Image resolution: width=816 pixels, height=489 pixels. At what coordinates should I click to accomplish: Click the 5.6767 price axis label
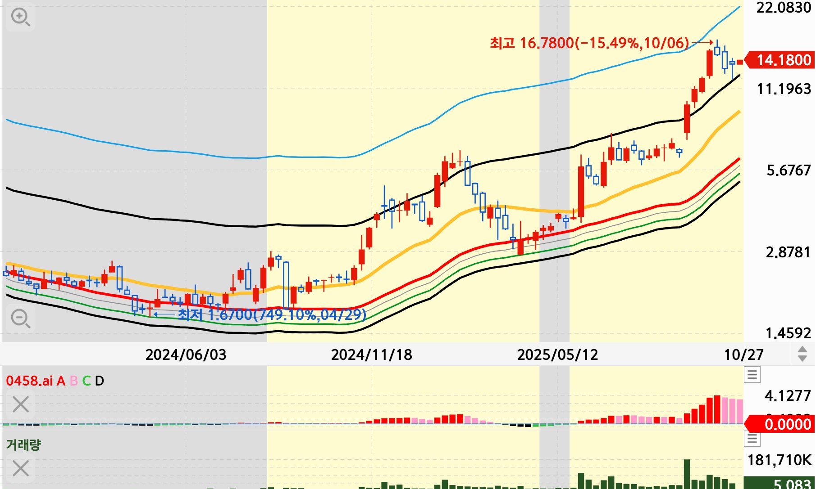(789, 170)
